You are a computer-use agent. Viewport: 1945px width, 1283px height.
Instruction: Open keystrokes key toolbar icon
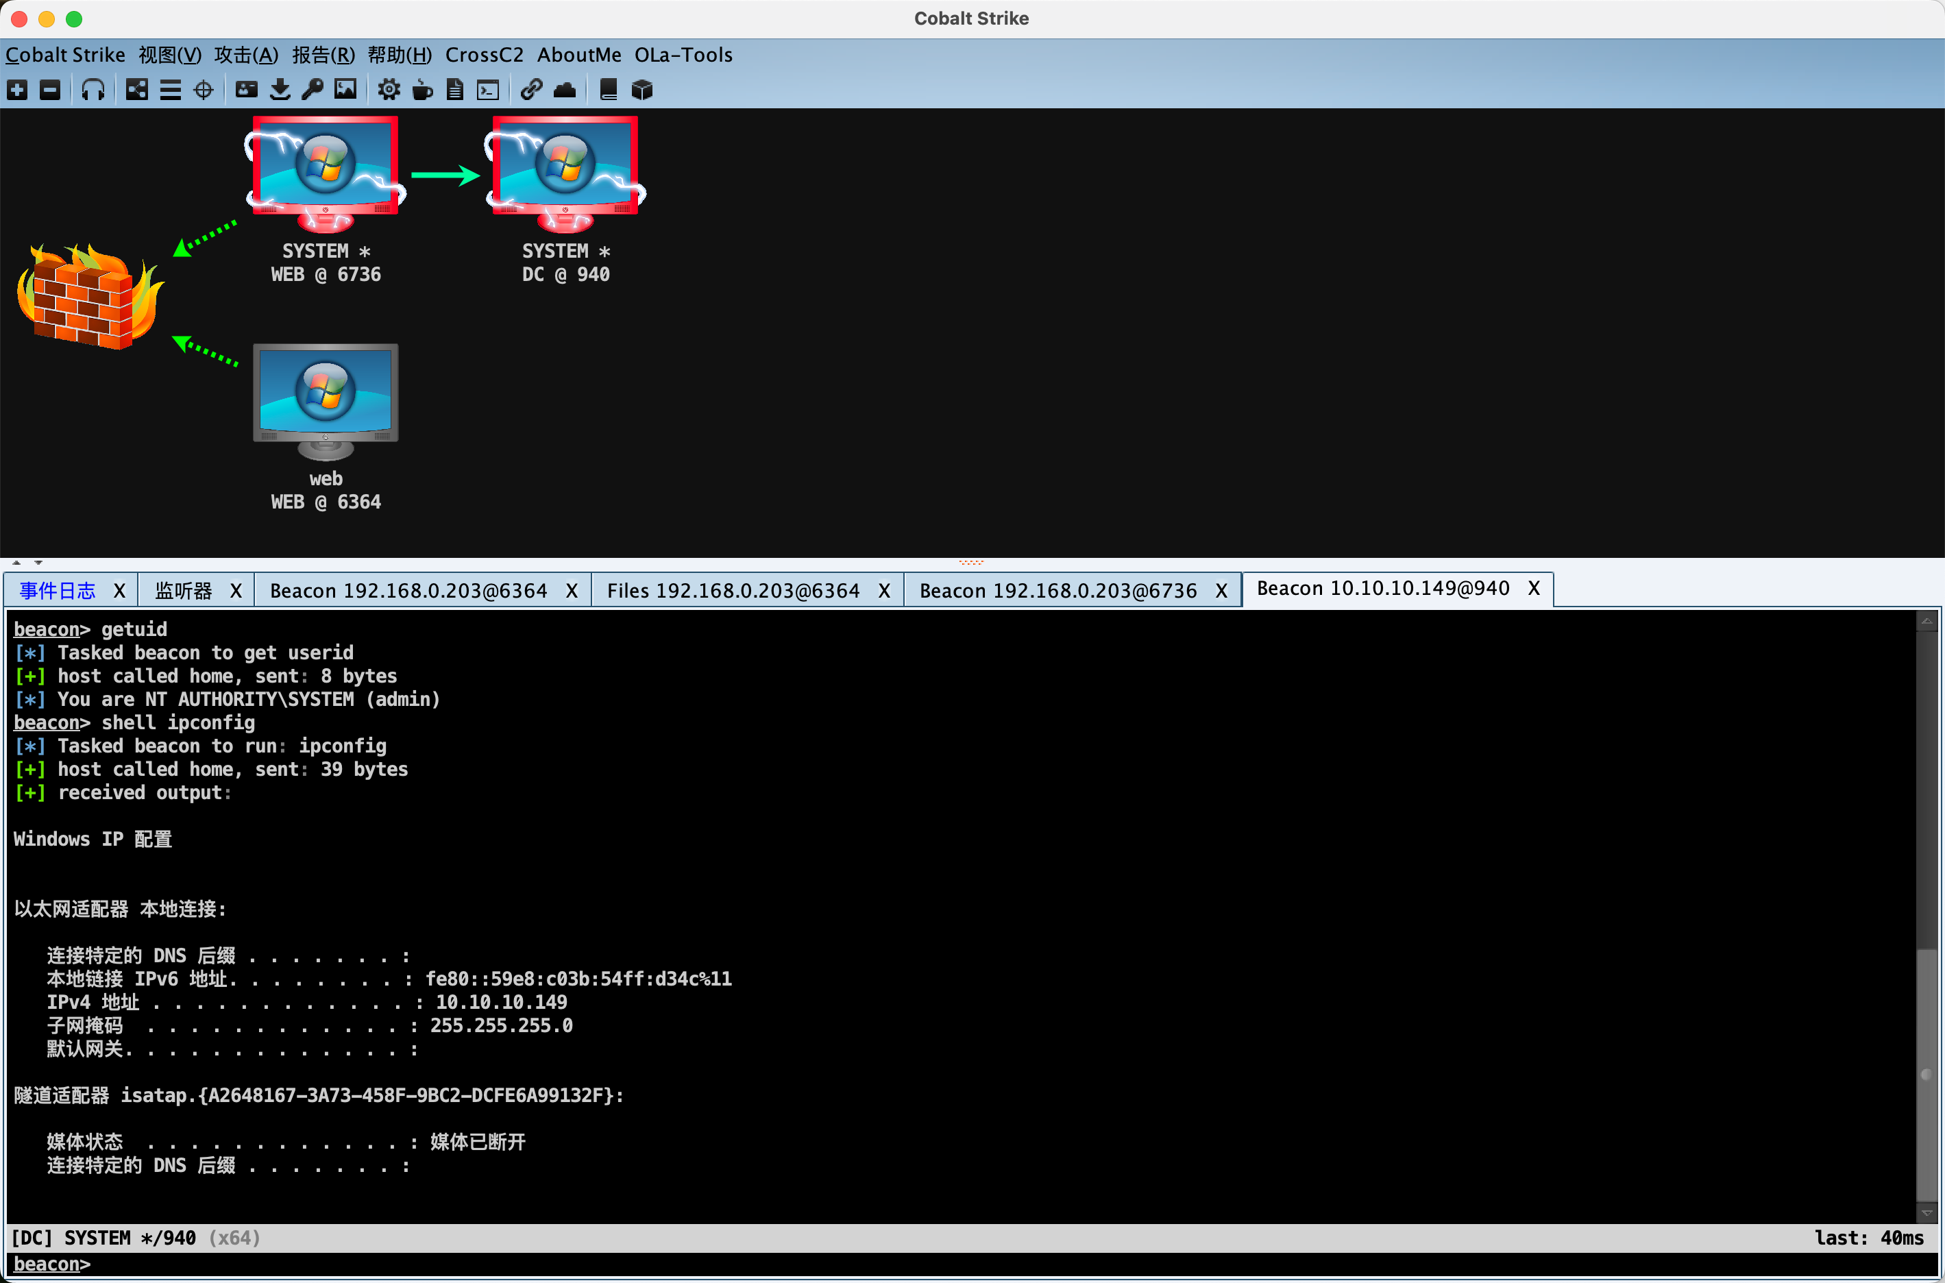tap(313, 89)
